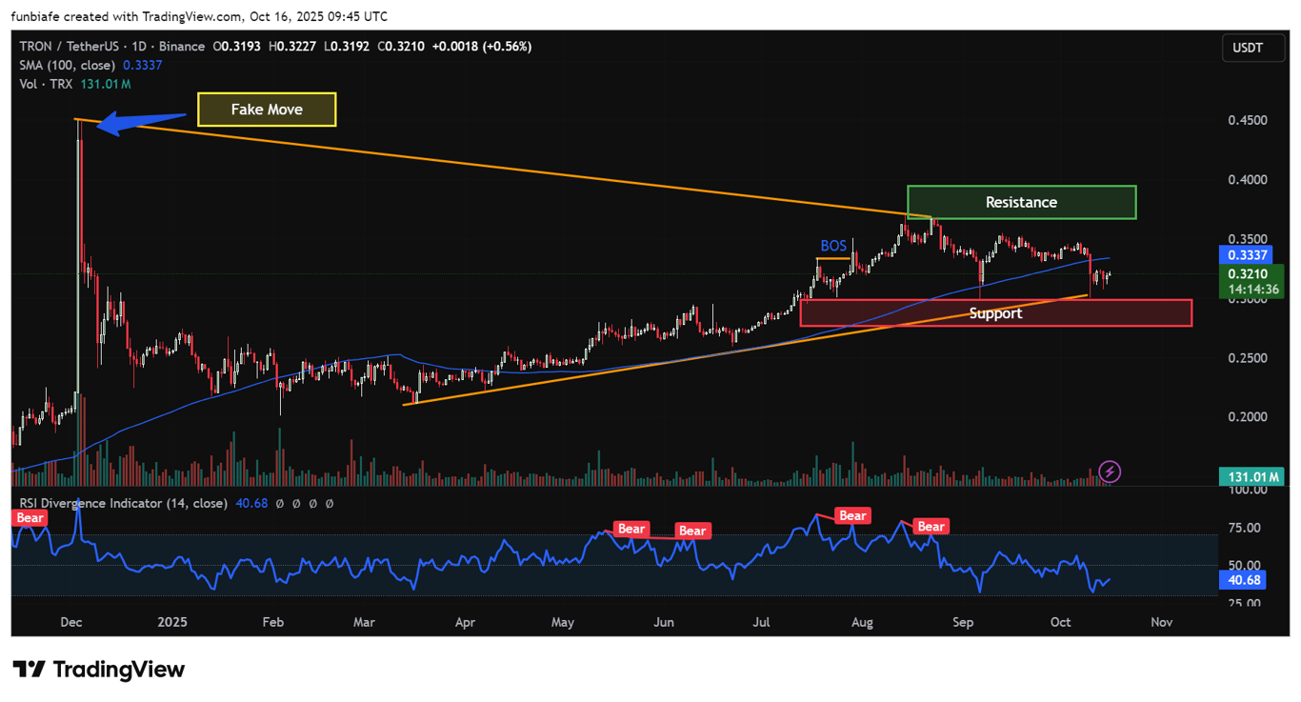Open the USDT currency selector
This screenshot has width=1301, height=702.
pyautogui.click(x=1252, y=48)
